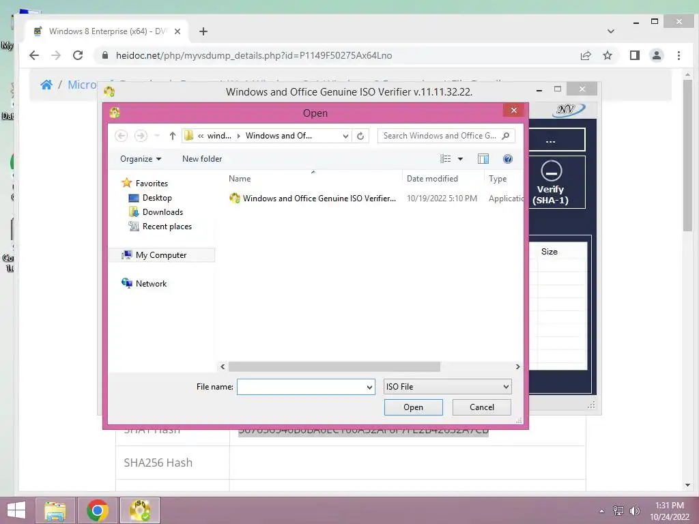The image size is (699, 524).
Task: Open File Explorer from taskbar
Action: [55, 510]
